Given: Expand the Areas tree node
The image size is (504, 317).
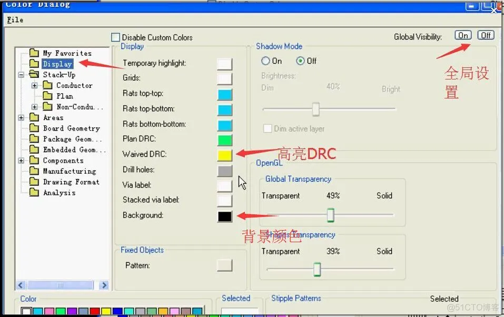Looking at the screenshot, I should (x=21, y=117).
